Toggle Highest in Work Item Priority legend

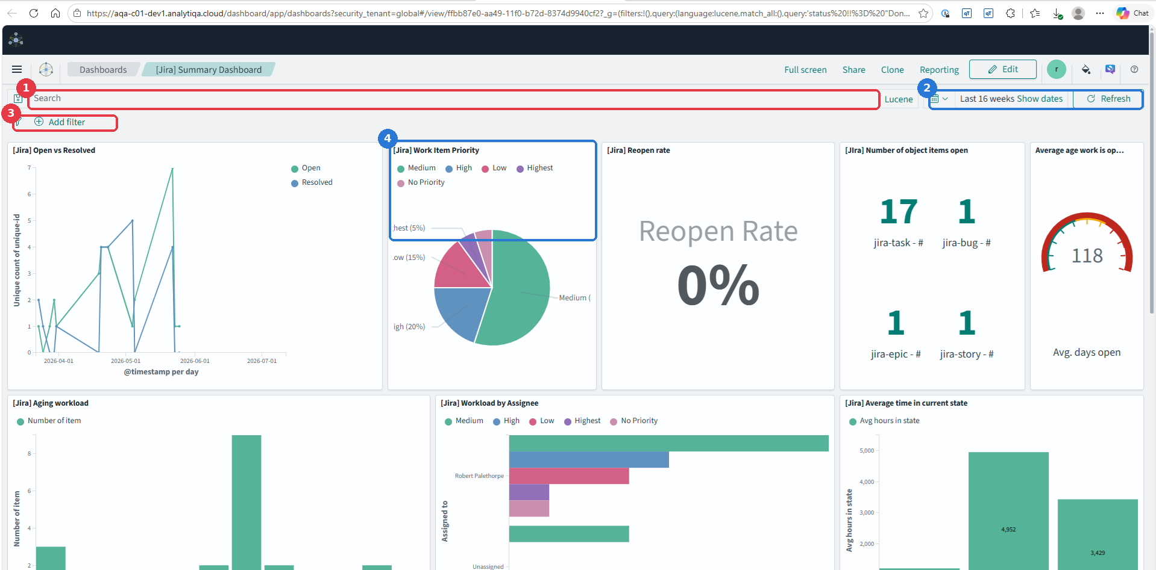535,168
